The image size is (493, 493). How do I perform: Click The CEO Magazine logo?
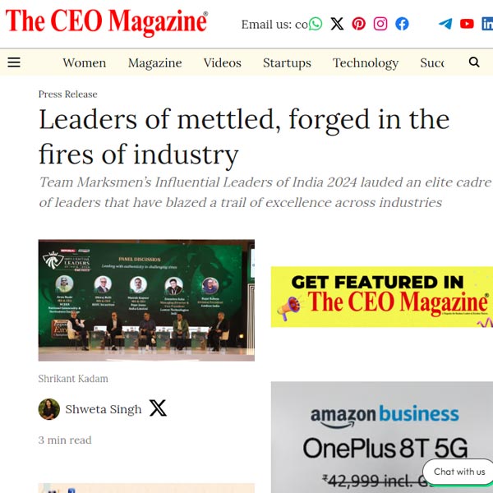pos(107,21)
